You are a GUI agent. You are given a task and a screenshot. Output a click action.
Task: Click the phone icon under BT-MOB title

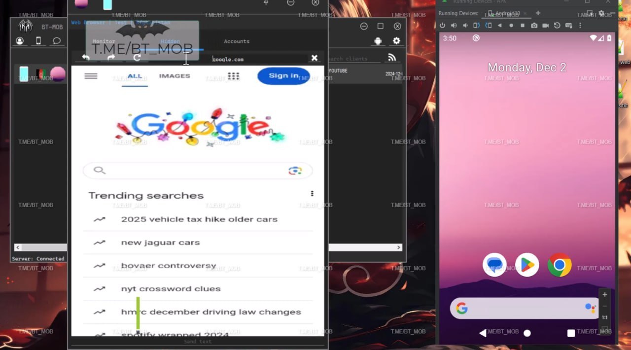pos(38,41)
